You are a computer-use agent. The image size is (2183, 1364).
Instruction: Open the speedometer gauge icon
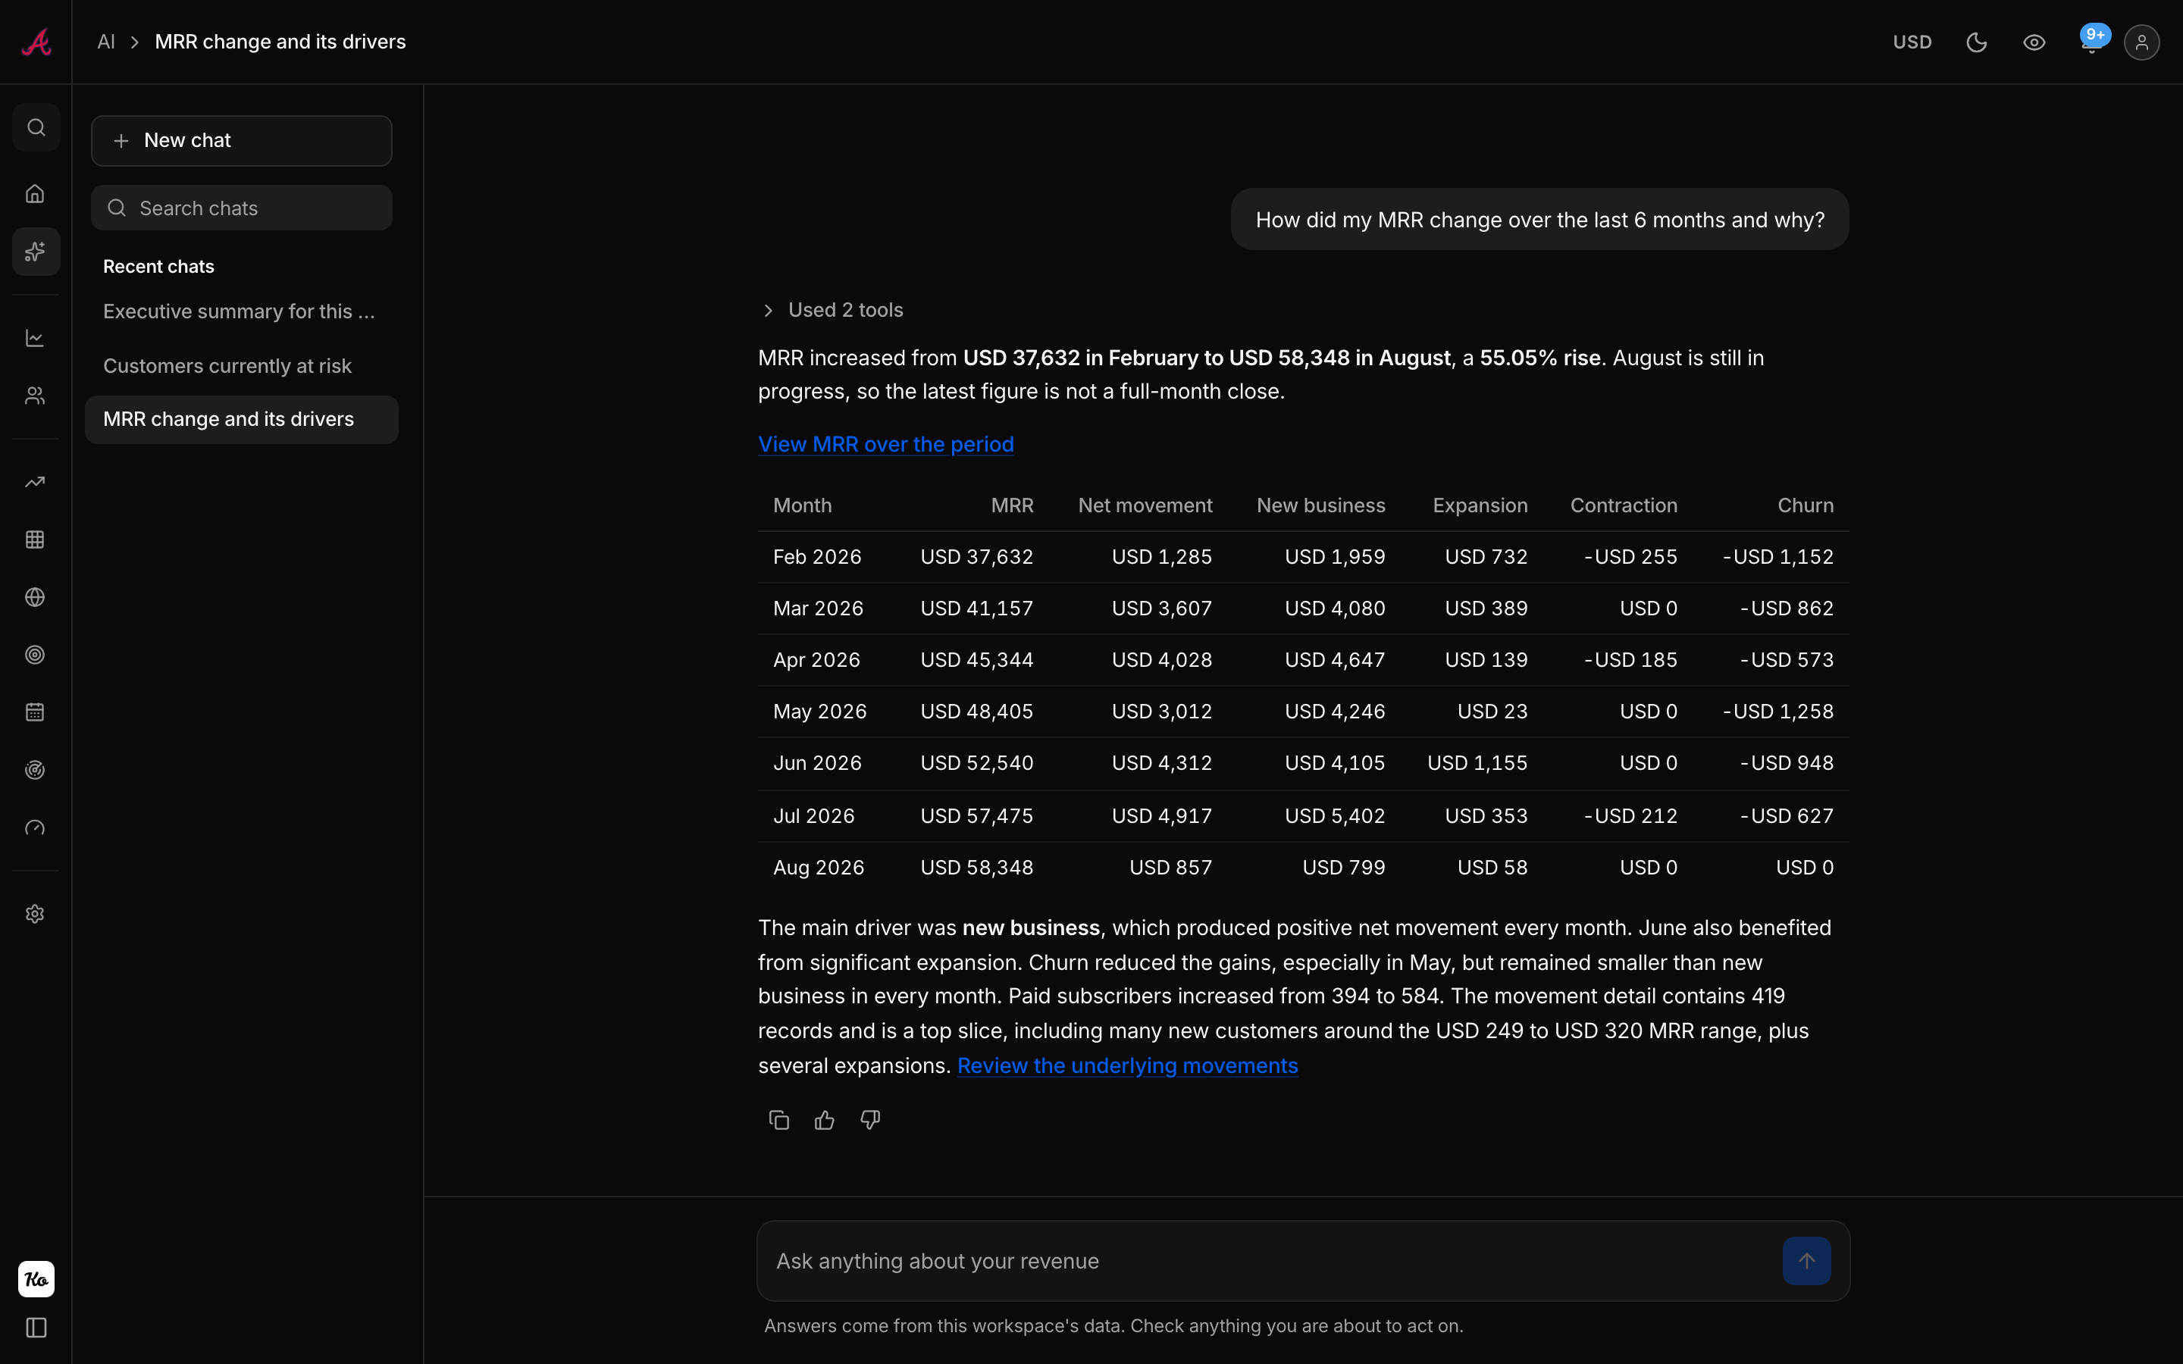pos(35,828)
